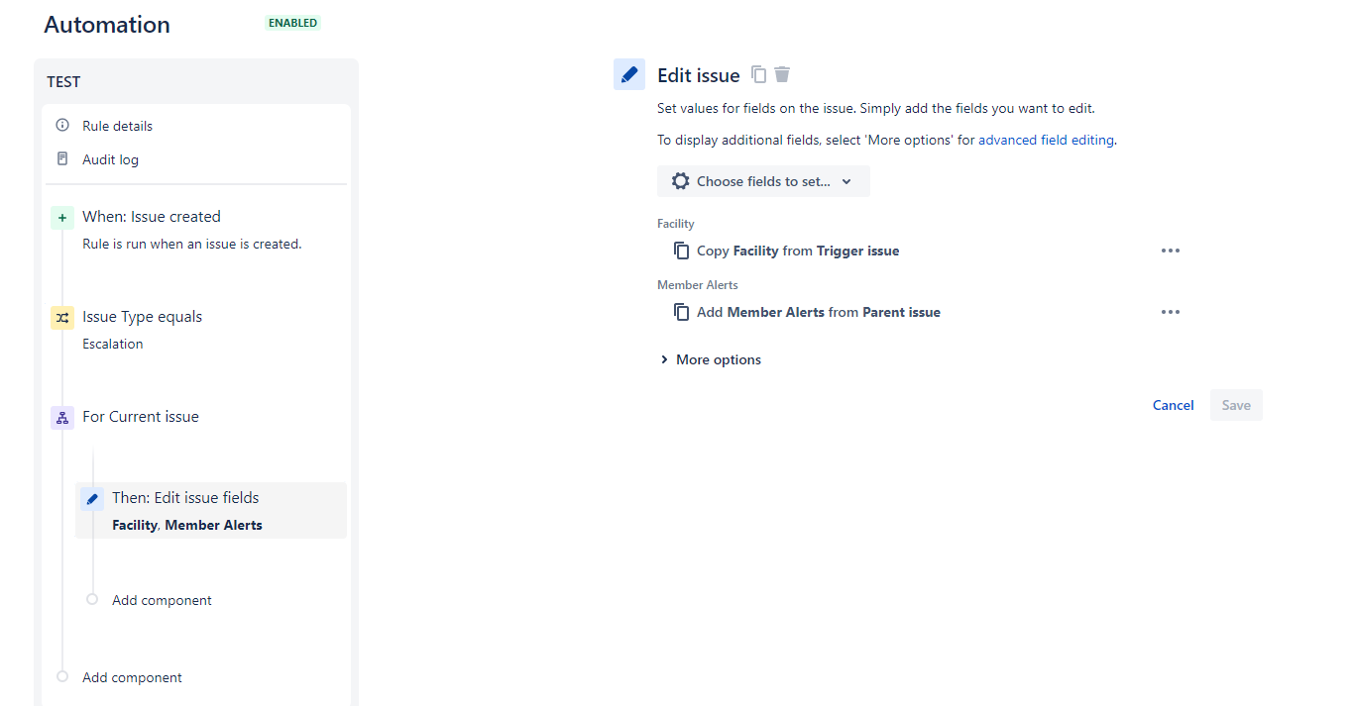The image size is (1353, 706).
Task: Click the gear icon in Choose fields to set
Action: click(x=680, y=181)
